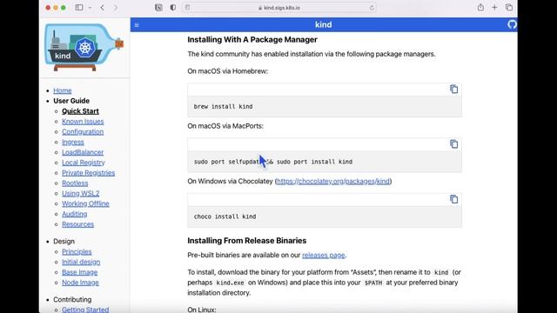Click 'On macOS via Homebrew:' text
This screenshot has height=313, width=557.
click(228, 71)
